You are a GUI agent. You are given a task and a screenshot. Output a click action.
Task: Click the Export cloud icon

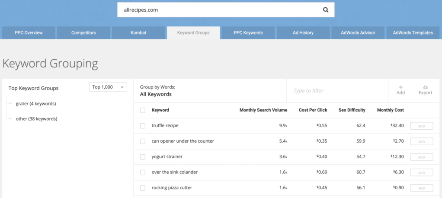426,87
